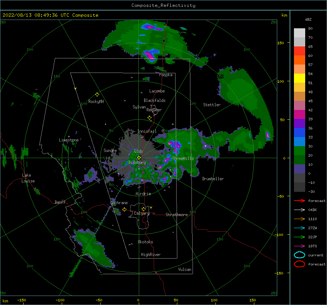This screenshot has width=327, height=305.
Task: Click the Drumheller city label
Action: click(x=213, y=179)
